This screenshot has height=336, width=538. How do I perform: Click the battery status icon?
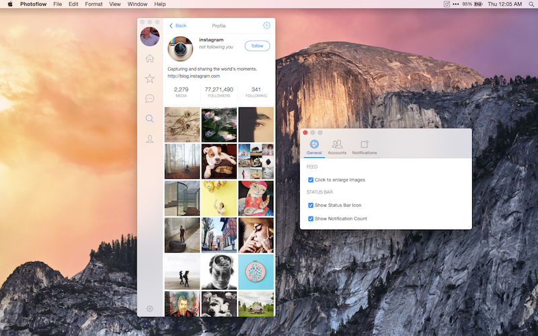tap(478, 4)
